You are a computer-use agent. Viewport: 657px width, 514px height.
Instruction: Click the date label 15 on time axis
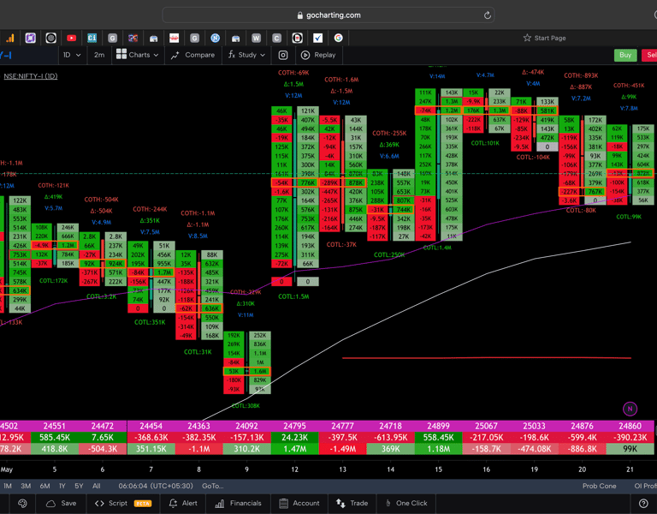pyautogui.click(x=438, y=469)
